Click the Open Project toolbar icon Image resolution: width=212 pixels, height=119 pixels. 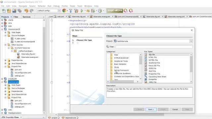tap(14, 11)
